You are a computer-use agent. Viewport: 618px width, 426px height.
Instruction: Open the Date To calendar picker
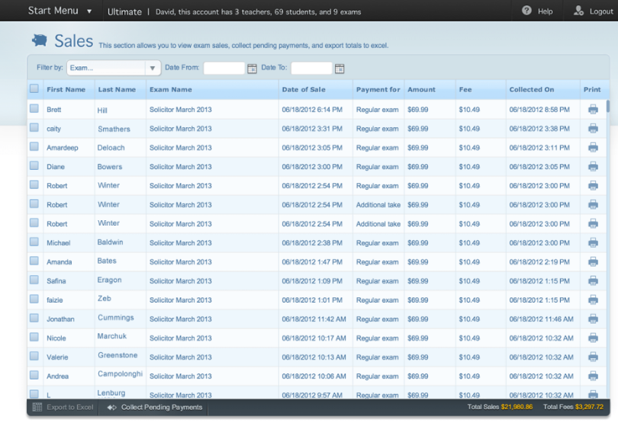point(340,69)
